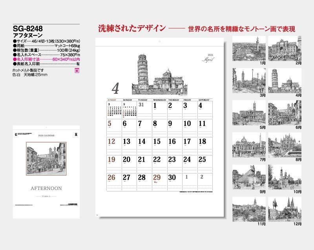Click the mini May calendar in the grid

pos(130,110)
